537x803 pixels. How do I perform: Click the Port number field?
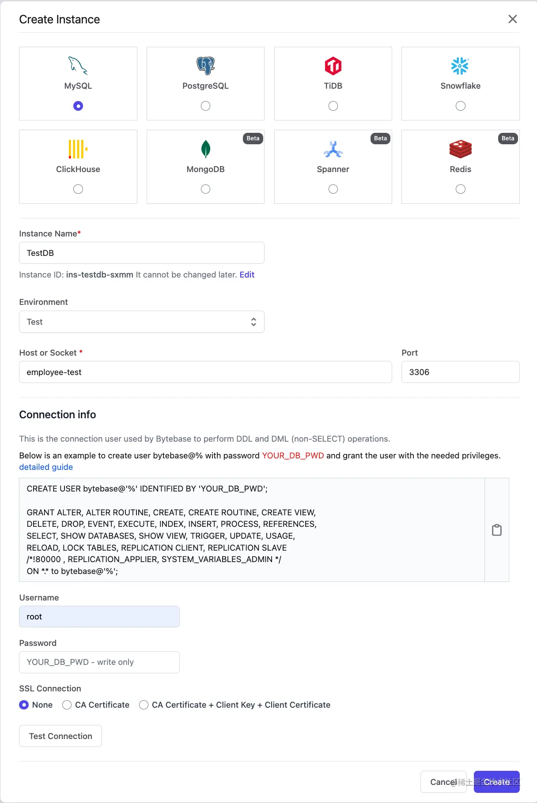point(460,372)
